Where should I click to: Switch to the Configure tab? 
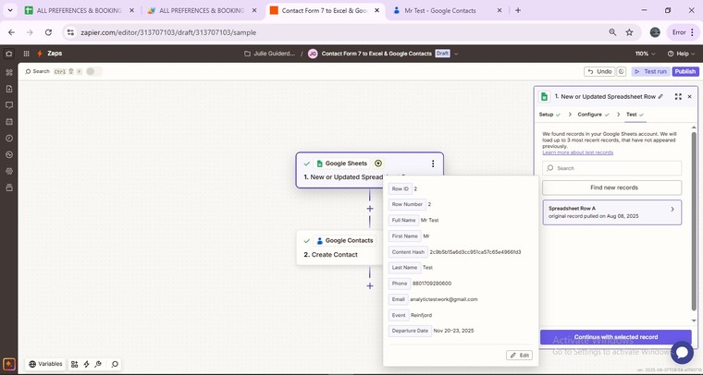(x=593, y=115)
